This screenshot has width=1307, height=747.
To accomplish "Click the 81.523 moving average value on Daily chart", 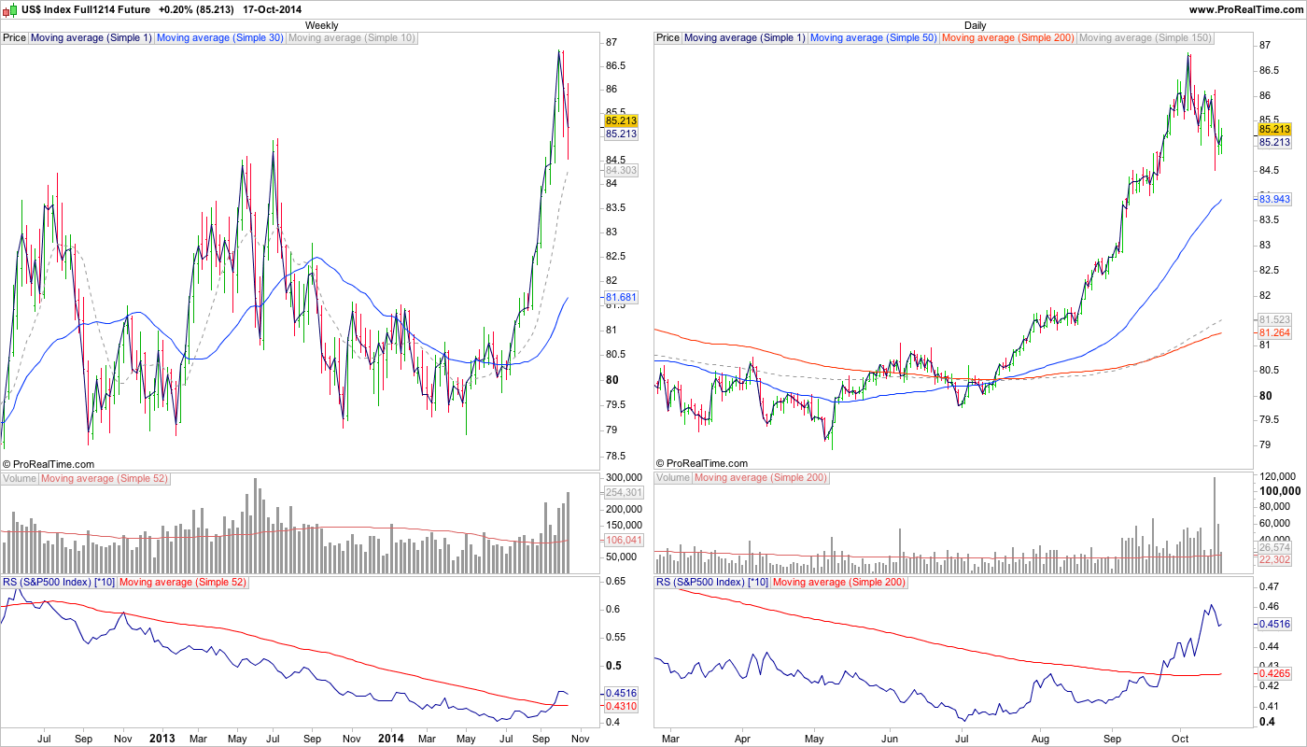I will pyautogui.click(x=1274, y=319).
